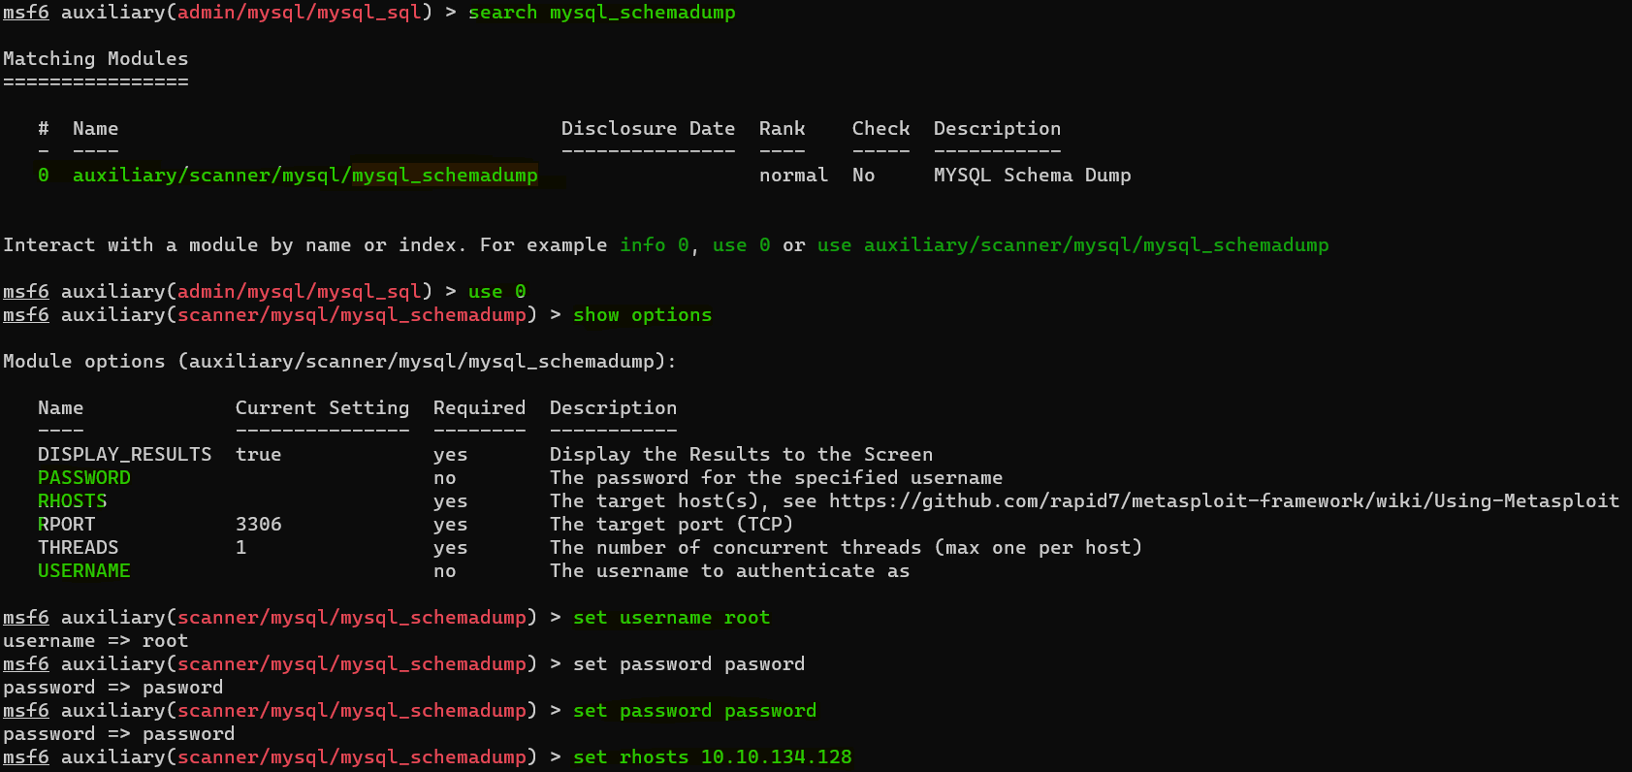Select the 'normal' rank value
The height and width of the screenshot is (772, 1632).
pyautogui.click(x=793, y=176)
